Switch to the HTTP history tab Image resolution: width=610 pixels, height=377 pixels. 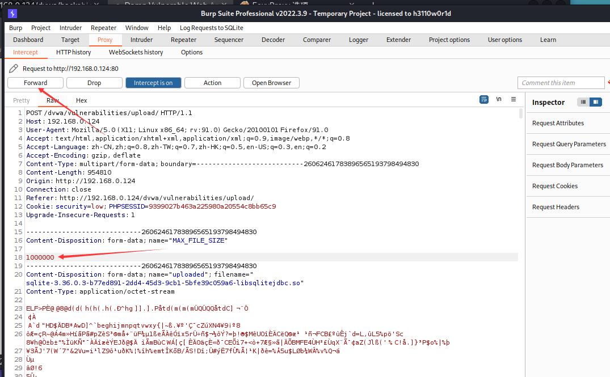73,52
